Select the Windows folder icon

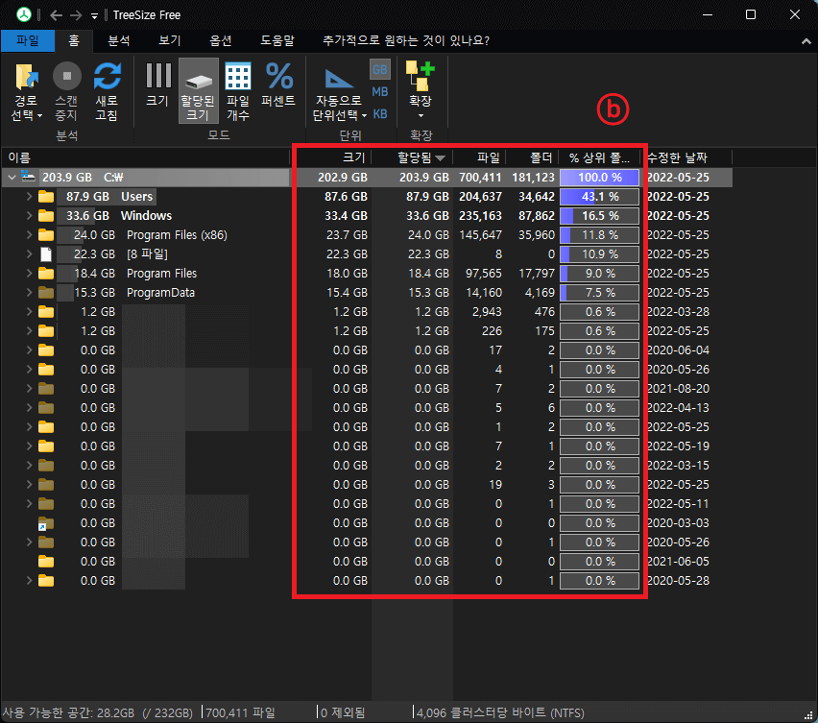[46, 216]
